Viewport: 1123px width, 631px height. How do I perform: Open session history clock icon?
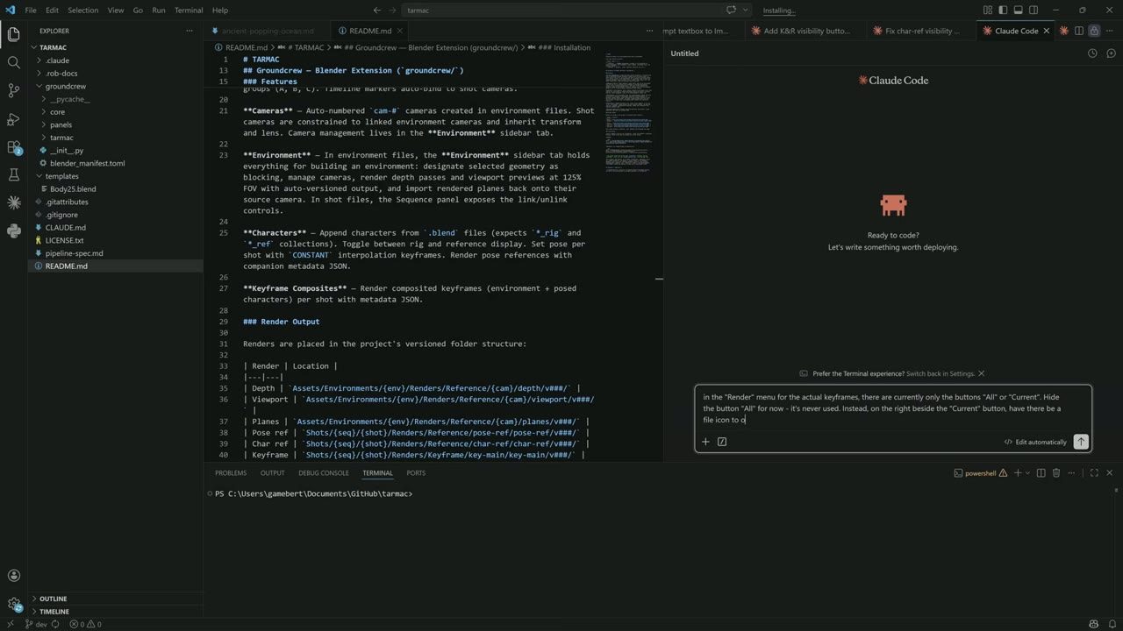pyautogui.click(x=1092, y=53)
